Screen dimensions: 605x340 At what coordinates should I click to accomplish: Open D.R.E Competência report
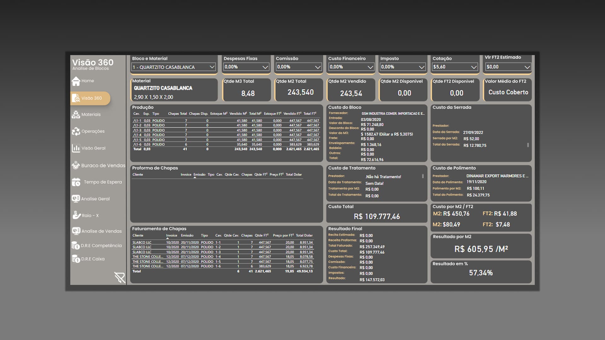pyautogui.click(x=101, y=246)
